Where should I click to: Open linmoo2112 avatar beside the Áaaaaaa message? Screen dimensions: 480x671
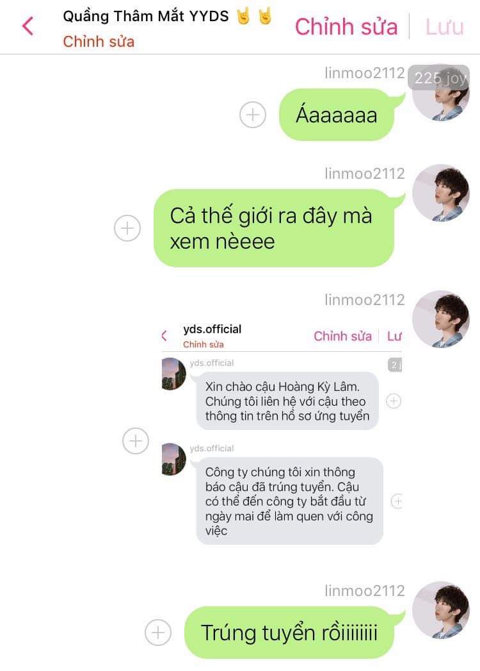coord(441,94)
